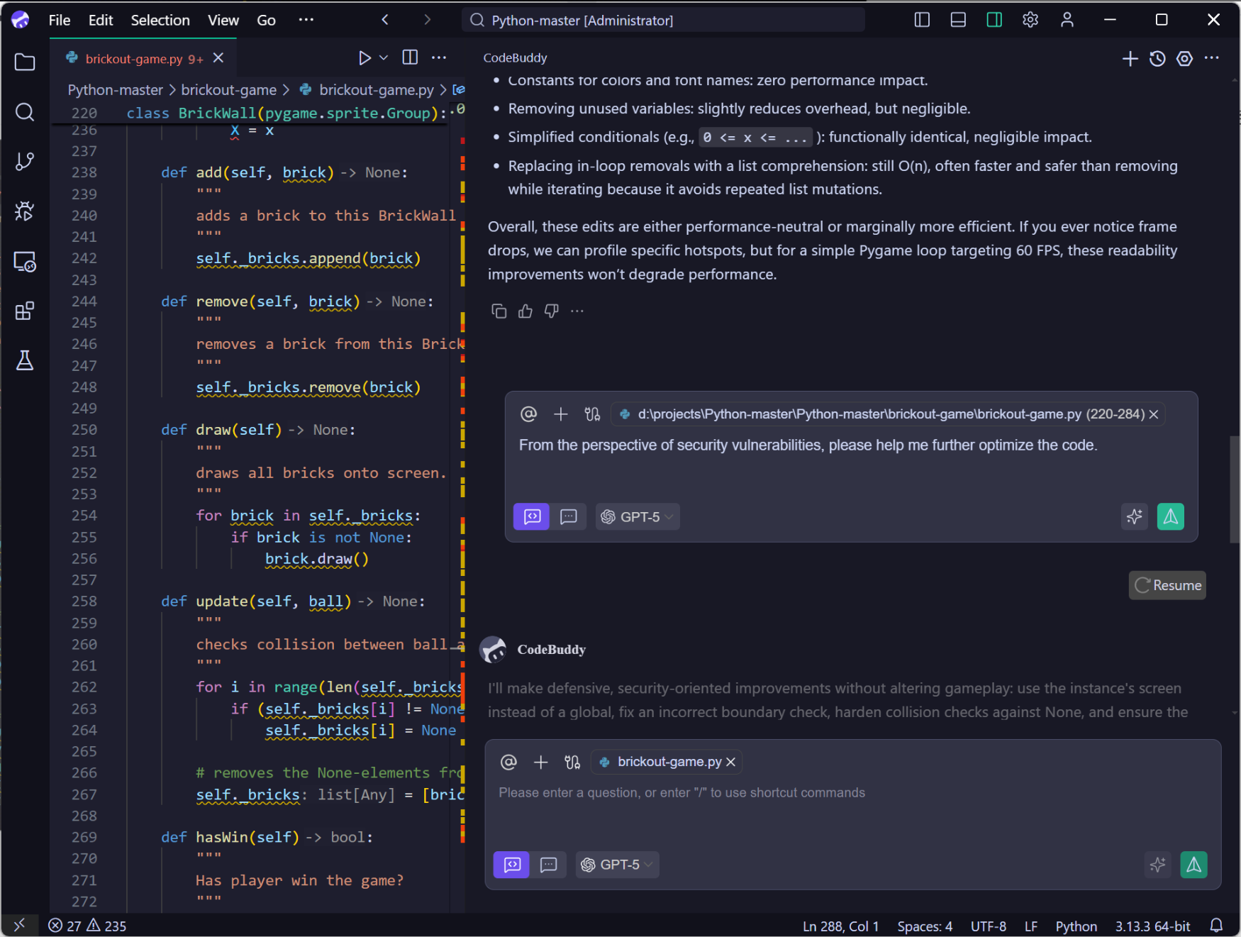Image resolution: width=1241 pixels, height=937 pixels.
Task: Copy the CodeBuddy response
Action: pos(499,311)
